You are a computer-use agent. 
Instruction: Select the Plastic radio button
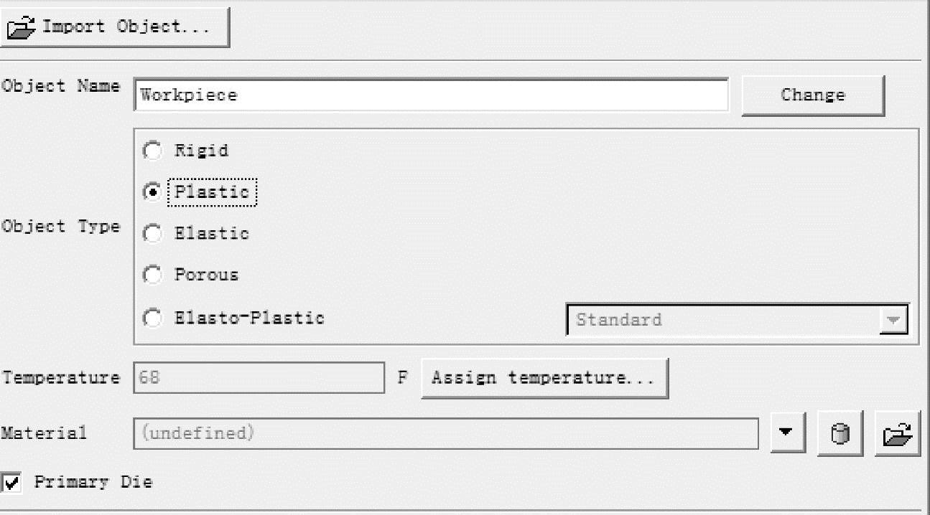[x=152, y=192]
